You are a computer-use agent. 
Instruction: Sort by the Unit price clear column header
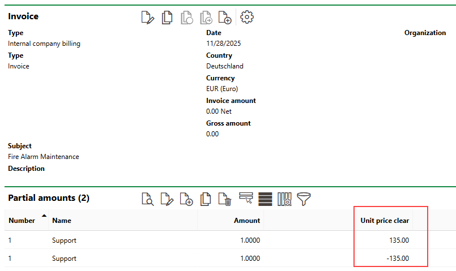point(385,221)
